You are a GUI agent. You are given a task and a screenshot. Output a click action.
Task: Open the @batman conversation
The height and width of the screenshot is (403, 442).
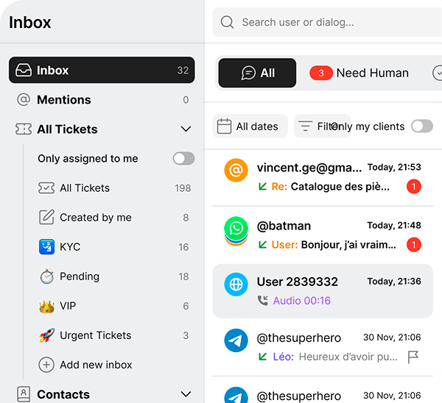tap(323, 235)
